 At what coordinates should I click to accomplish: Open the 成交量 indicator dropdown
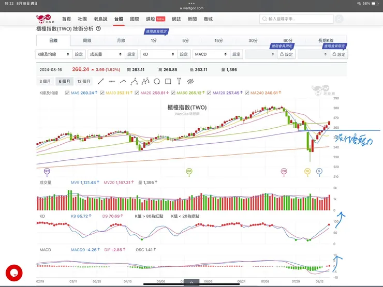(106, 54)
